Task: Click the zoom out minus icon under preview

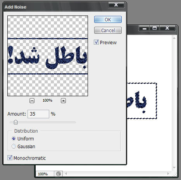Action: (x=32, y=100)
